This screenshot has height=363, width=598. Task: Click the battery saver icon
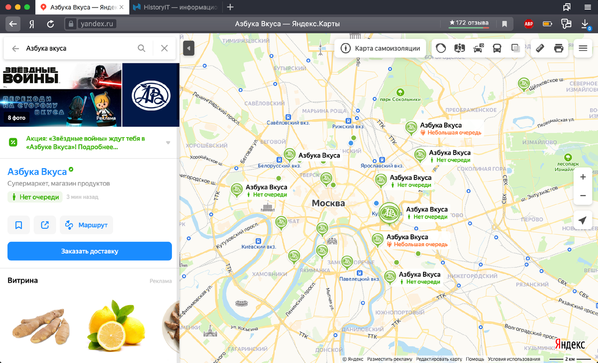click(548, 23)
